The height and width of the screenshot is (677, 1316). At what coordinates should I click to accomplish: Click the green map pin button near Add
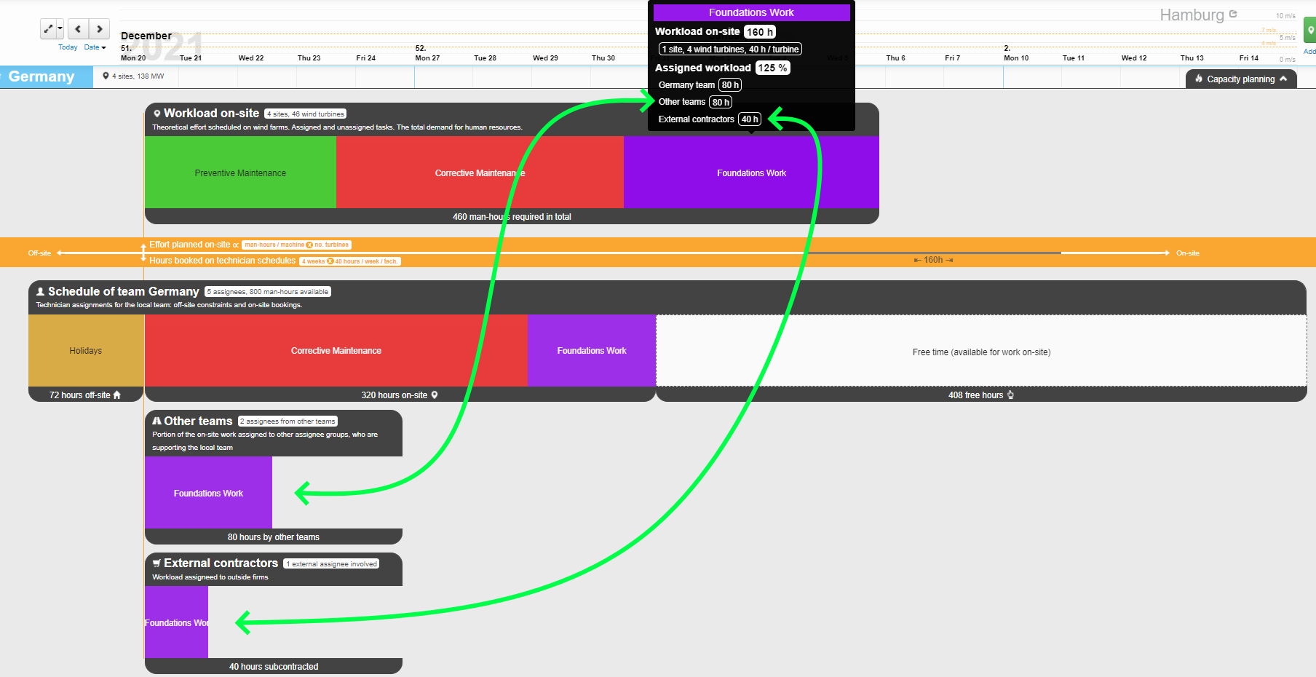pyautogui.click(x=1311, y=31)
